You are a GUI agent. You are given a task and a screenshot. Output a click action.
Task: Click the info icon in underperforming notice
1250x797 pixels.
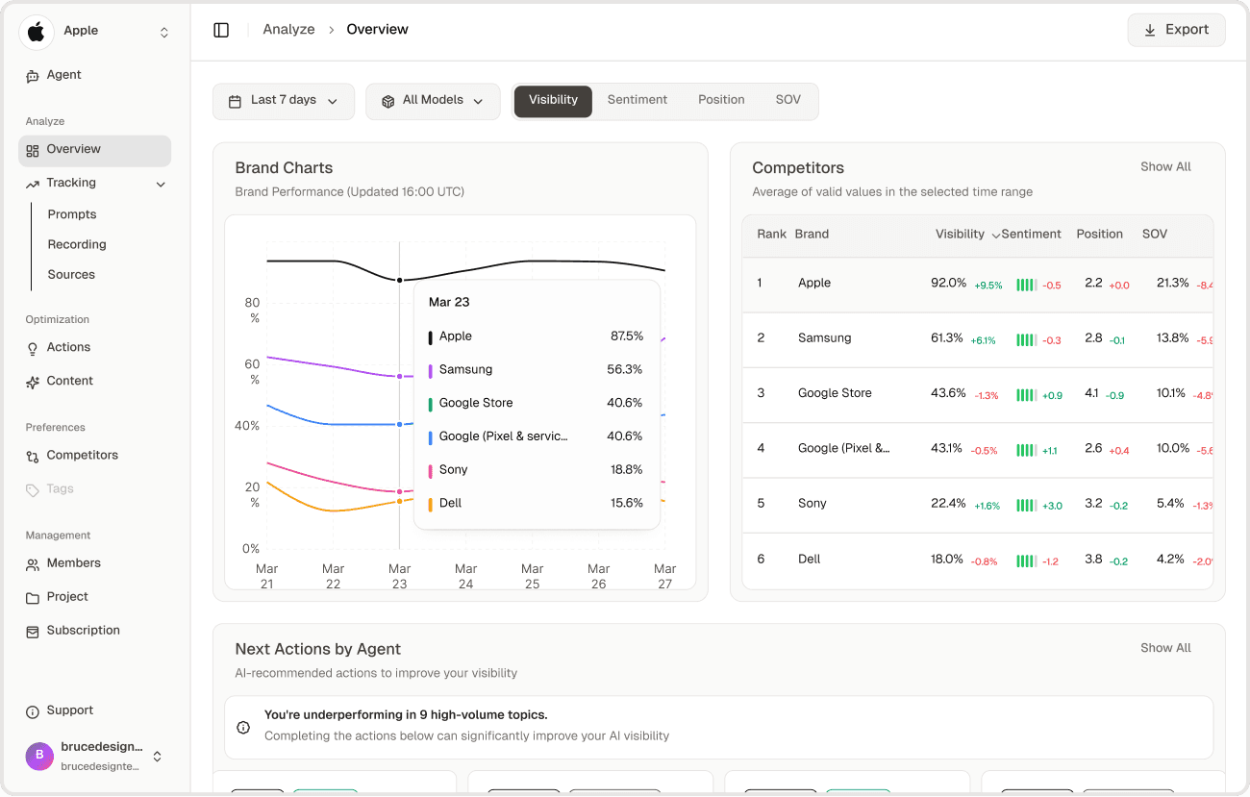(x=244, y=727)
